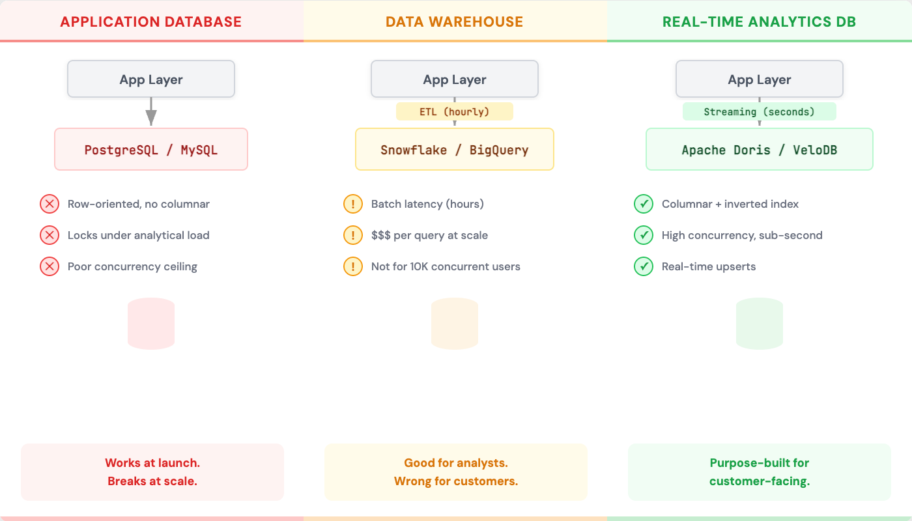This screenshot has width=912, height=521.
Task: Click the warning icon beside 'Batch latency (hours)'
Action: [x=353, y=204]
